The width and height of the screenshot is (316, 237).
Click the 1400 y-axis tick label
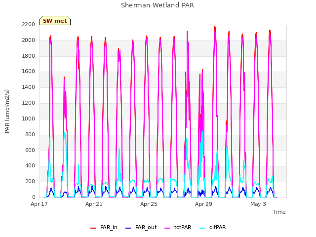pos(29,87)
